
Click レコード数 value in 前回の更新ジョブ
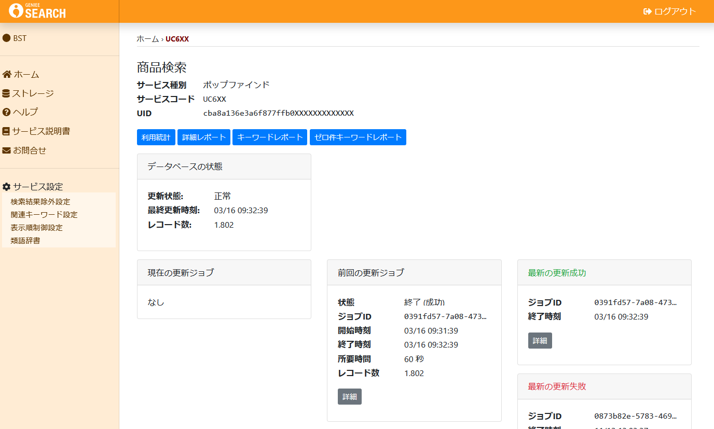(414, 373)
